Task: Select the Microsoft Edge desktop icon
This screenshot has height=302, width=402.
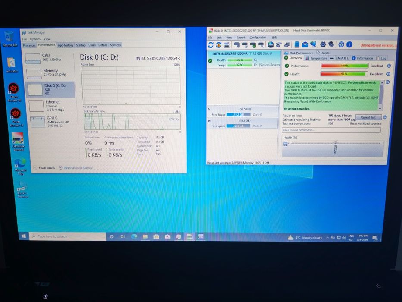Action: (21, 167)
